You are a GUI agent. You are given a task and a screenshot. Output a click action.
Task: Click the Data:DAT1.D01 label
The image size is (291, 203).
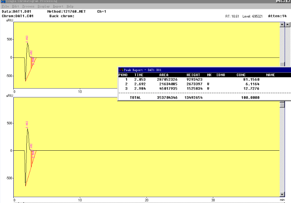point(17,12)
